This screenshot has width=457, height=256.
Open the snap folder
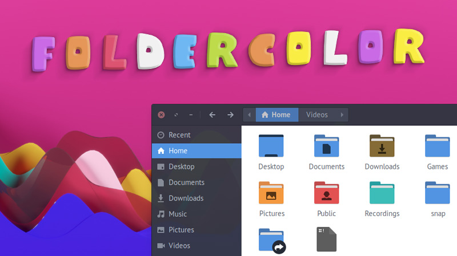coord(437,193)
